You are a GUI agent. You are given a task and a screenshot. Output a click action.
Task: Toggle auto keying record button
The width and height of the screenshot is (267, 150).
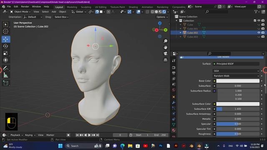[x=68, y=135]
